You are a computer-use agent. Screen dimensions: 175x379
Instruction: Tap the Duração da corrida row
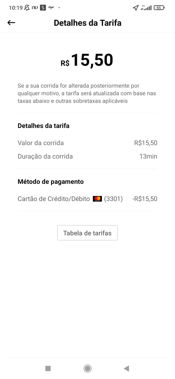(87, 156)
